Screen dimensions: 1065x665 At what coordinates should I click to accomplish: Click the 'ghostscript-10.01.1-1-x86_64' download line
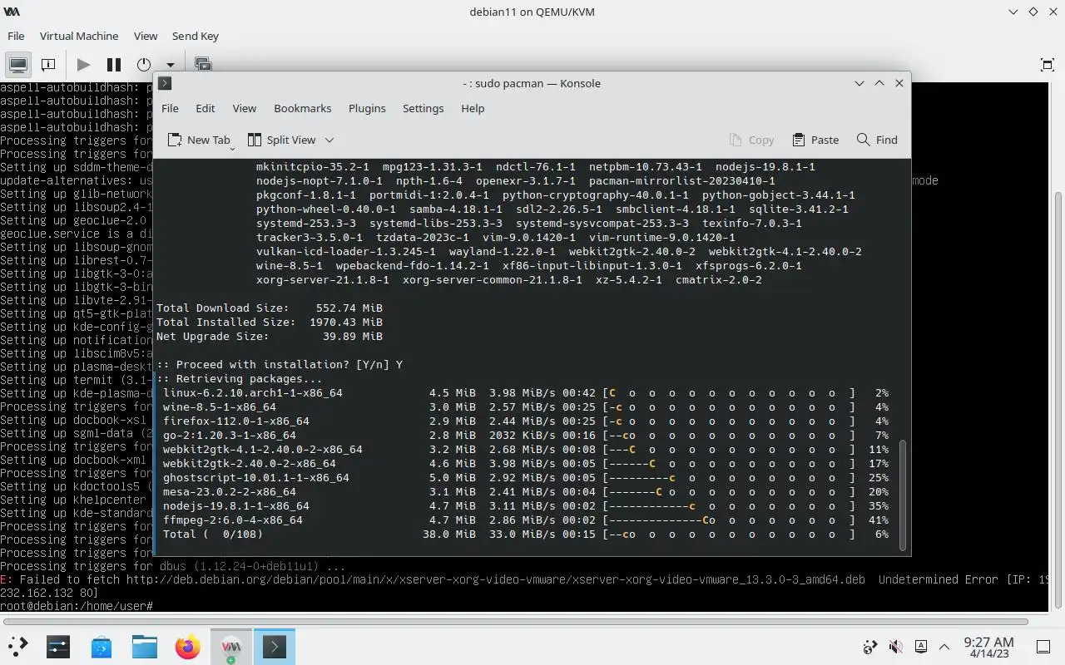pos(526,477)
